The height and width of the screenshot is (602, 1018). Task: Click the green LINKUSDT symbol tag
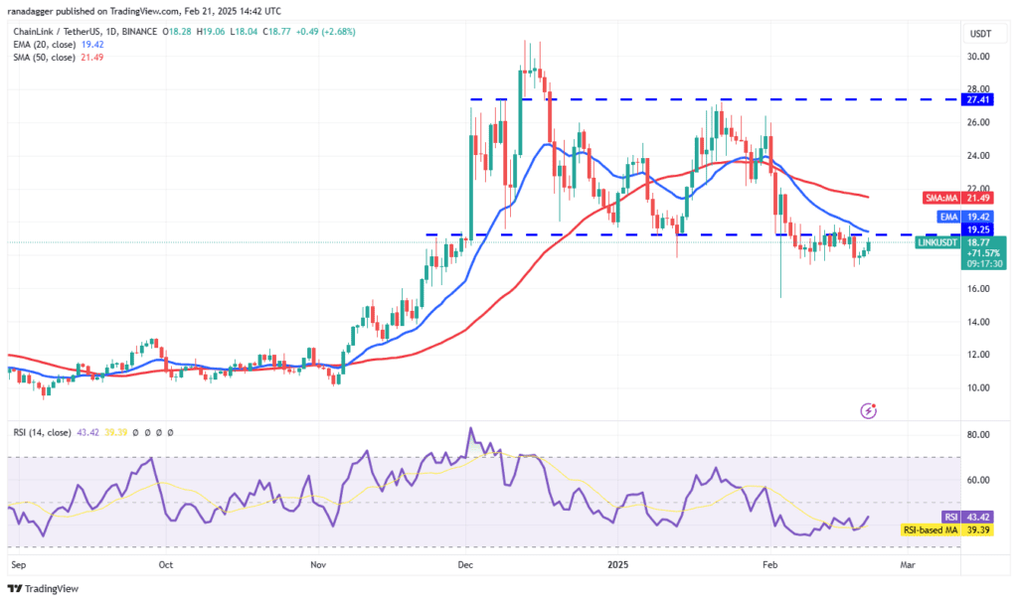pos(938,242)
